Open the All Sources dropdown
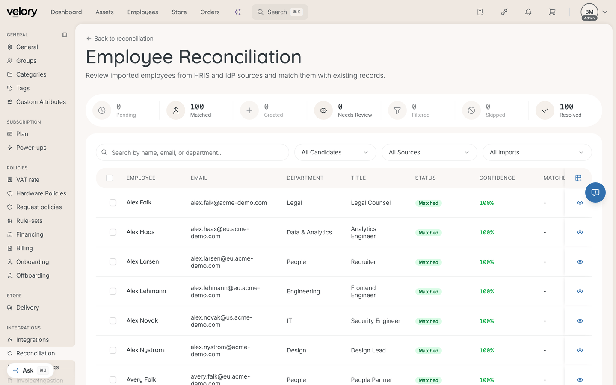This screenshot has height=385, width=616. pyautogui.click(x=429, y=152)
